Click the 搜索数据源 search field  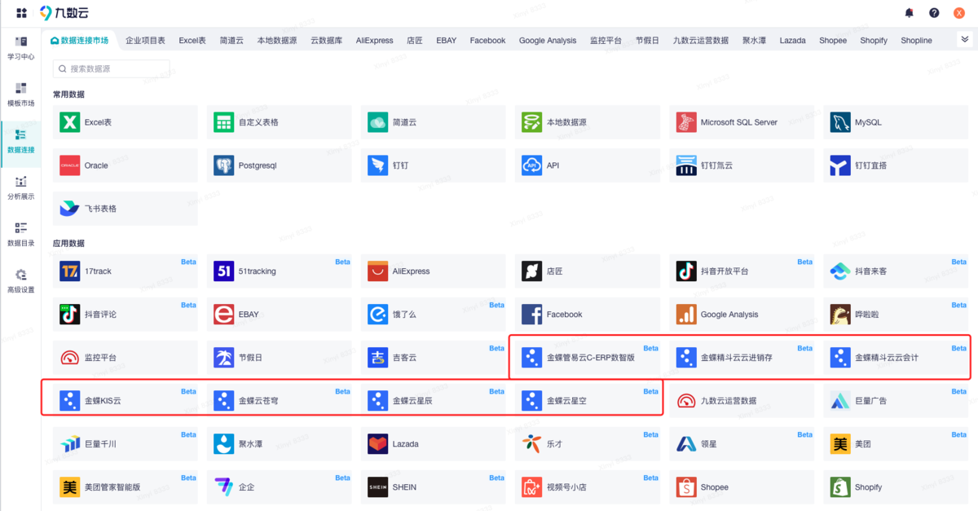coord(112,69)
